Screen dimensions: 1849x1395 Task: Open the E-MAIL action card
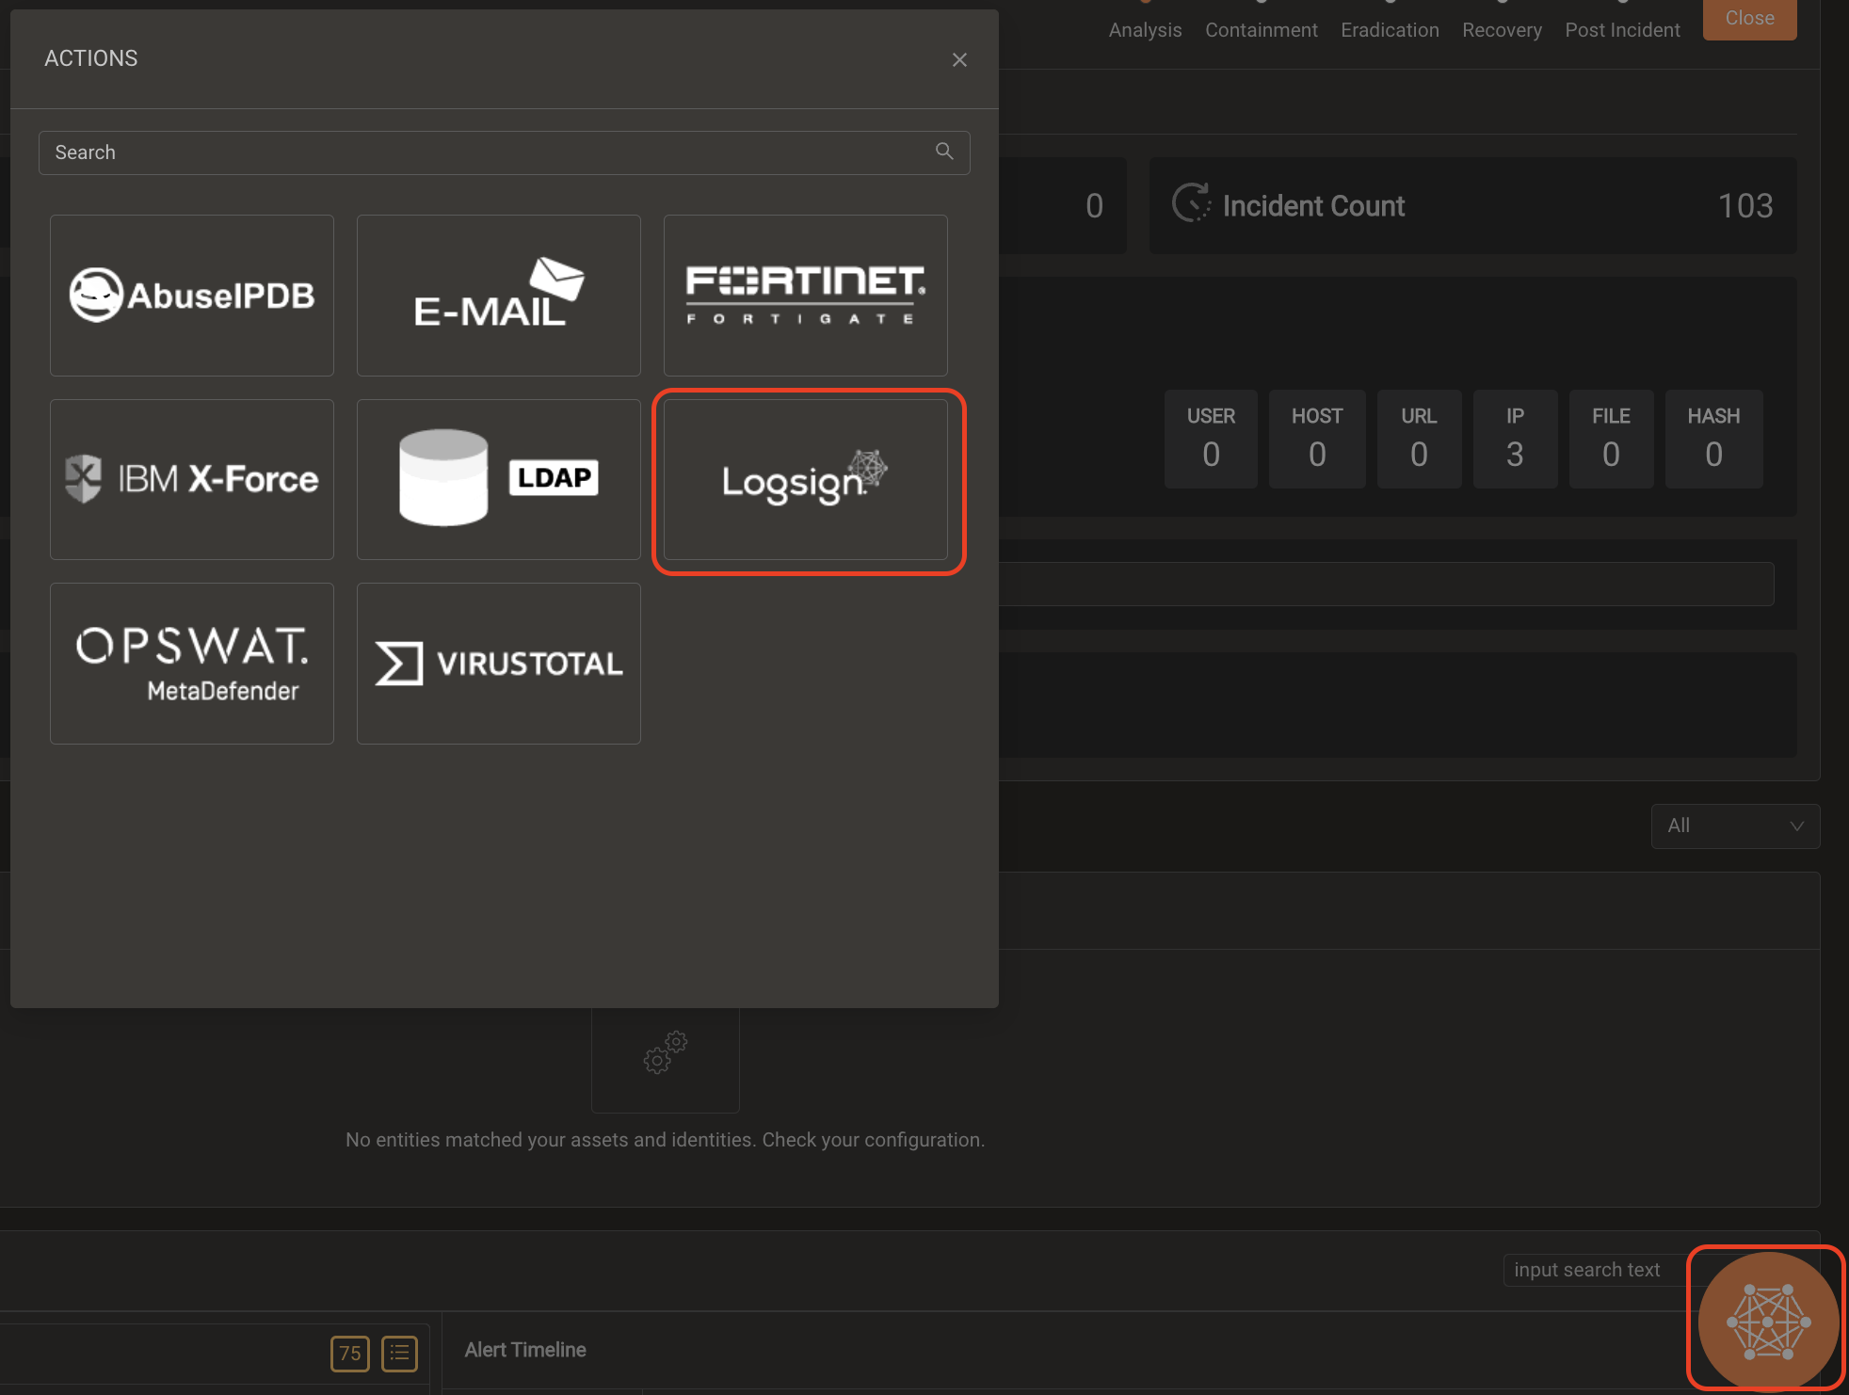click(499, 296)
